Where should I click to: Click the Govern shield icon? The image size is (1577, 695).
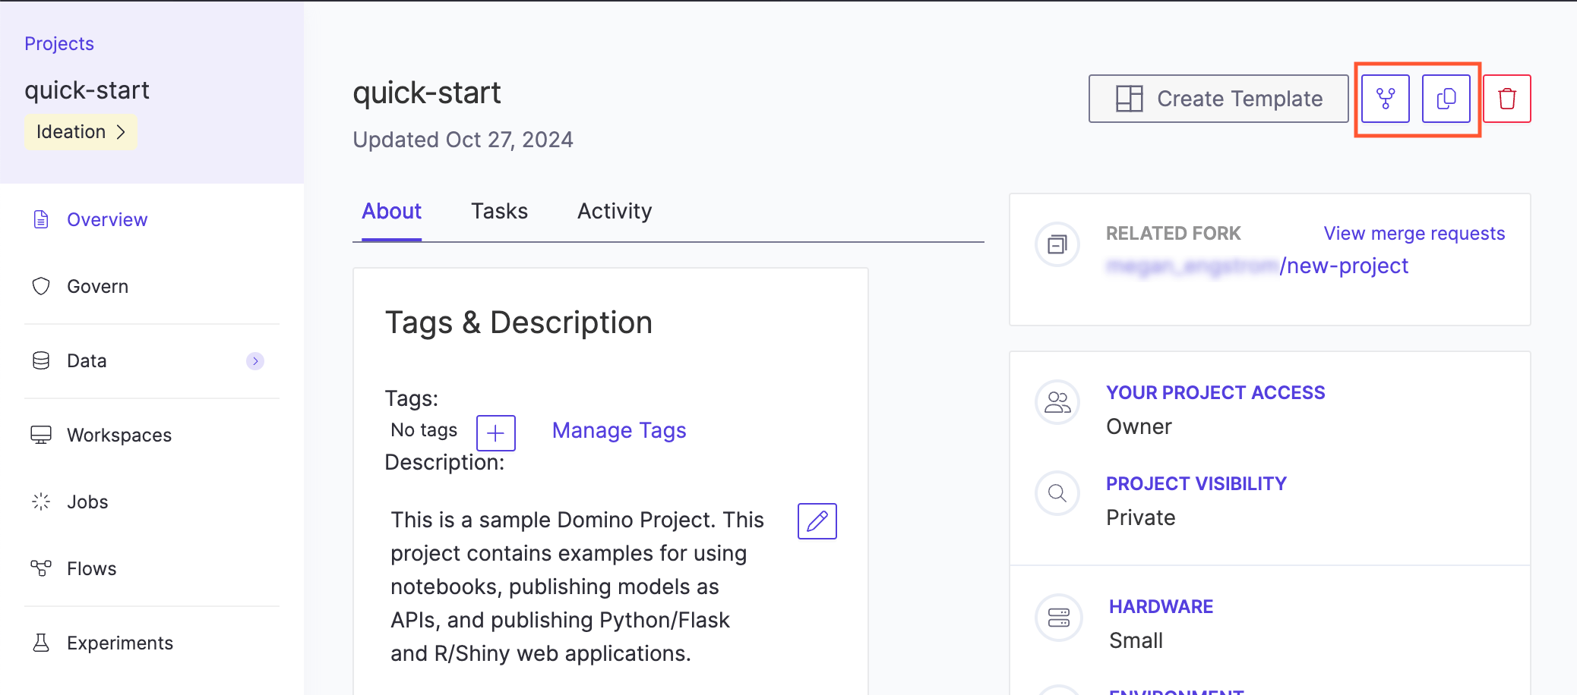(x=41, y=286)
